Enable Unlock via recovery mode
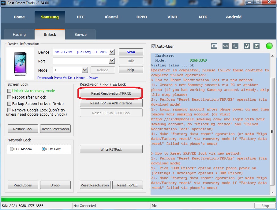 pyautogui.click(x=9, y=91)
